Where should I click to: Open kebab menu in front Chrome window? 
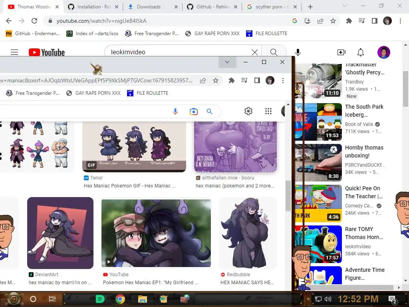click(283, 80)
